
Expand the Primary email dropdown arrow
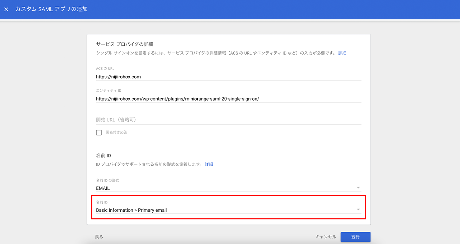tap(358, 210)
